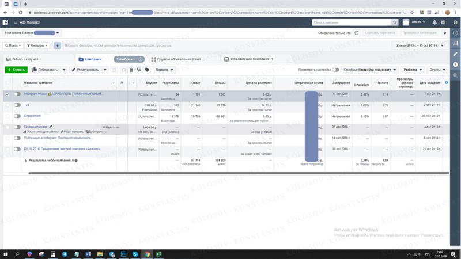
Task: Open the Редактировать arrow dropdown
Action: (105, 70)
